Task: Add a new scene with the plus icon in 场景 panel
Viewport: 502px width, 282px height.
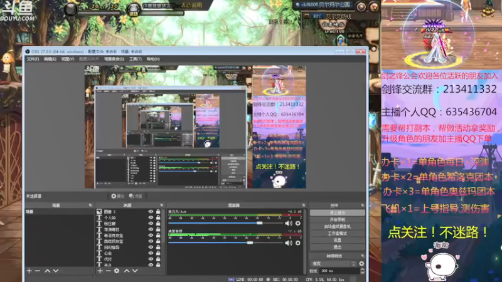Action: click(x=29, y=271)
